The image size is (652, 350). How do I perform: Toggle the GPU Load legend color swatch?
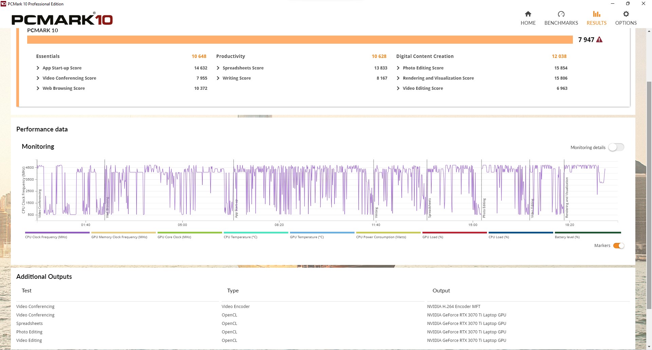pyautogui.click(x=454, y=233)
